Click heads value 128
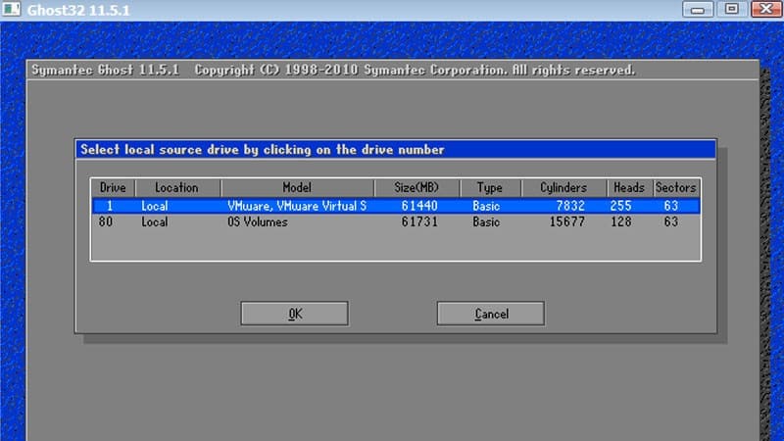 pos(620,222)
